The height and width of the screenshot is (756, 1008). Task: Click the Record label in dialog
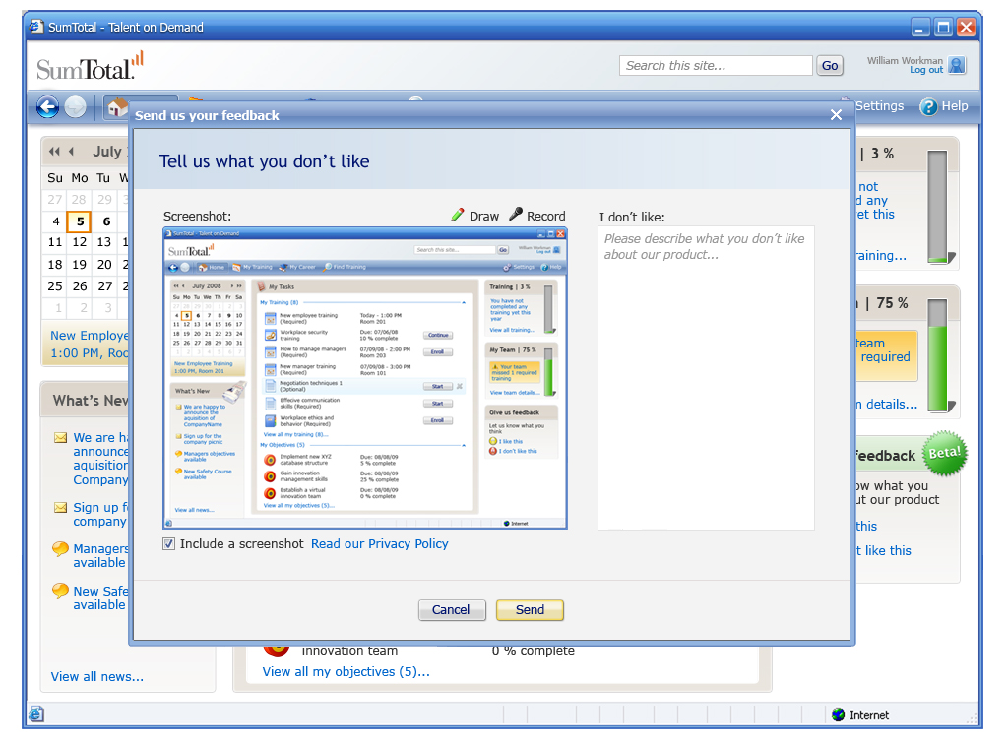(545, 216)
